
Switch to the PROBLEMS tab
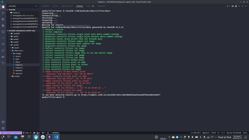pos(46,6)
